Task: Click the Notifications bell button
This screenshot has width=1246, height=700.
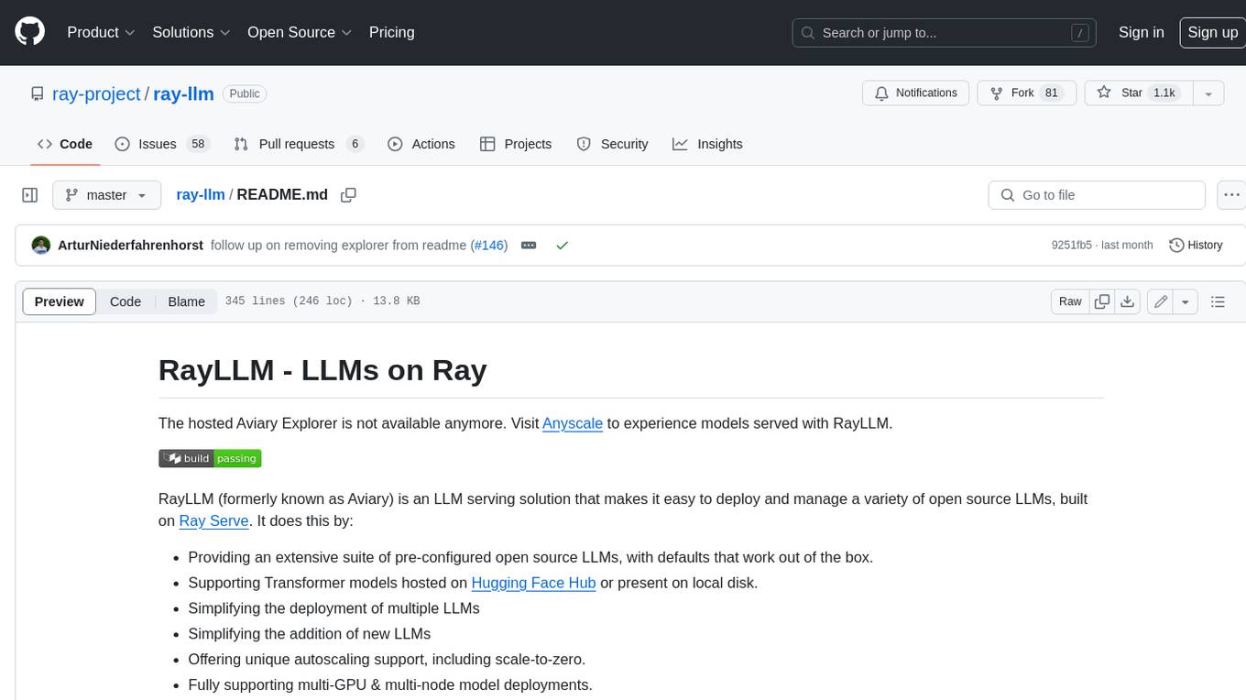Action: click(x=915, y=93)
